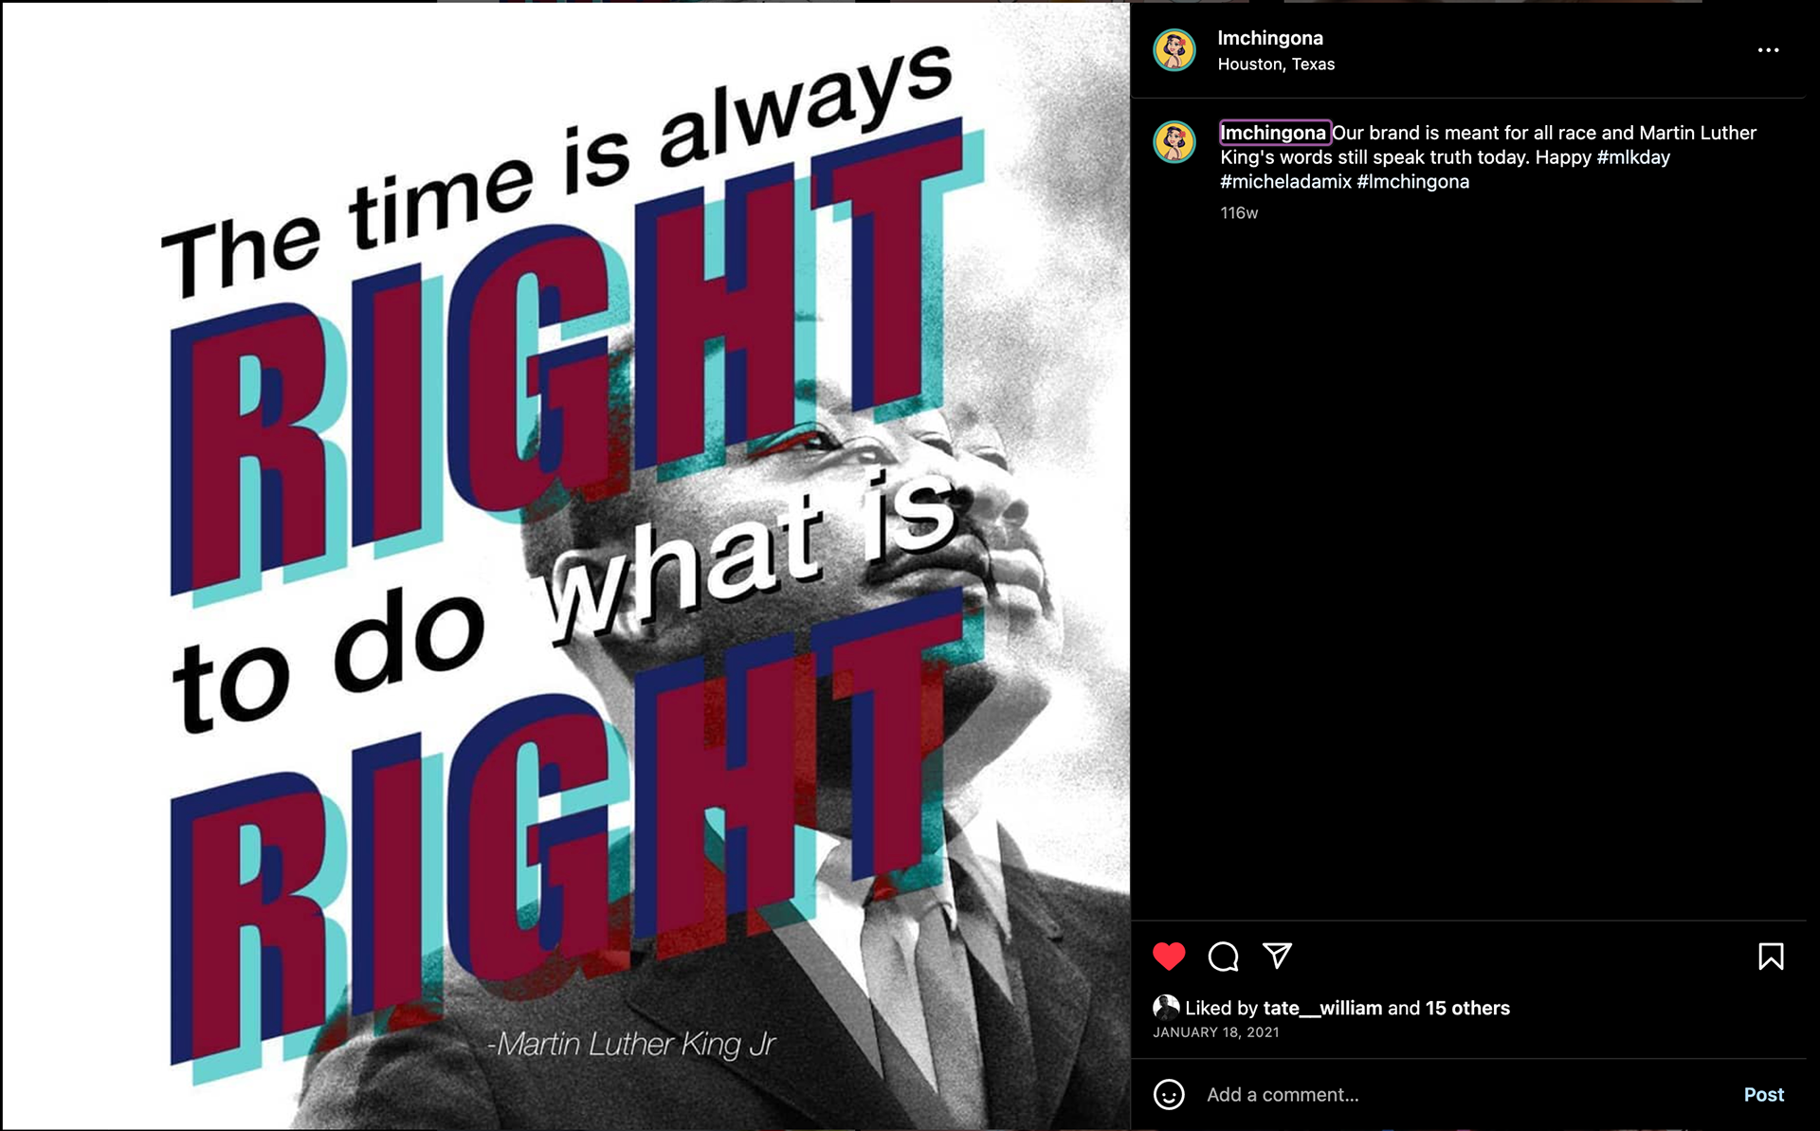Open the #mlkday hashtag
Viewport: 1820px width, 1131px height.
click(x=1633, y=157)
